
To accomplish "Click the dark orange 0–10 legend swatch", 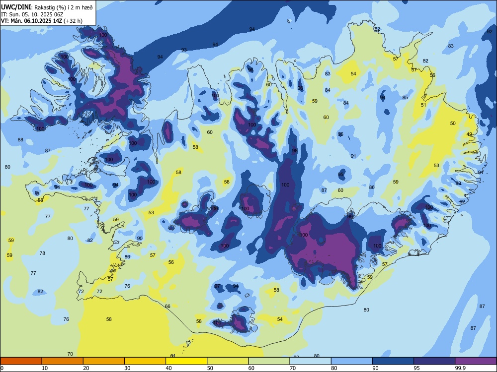I will coord(21,361).
